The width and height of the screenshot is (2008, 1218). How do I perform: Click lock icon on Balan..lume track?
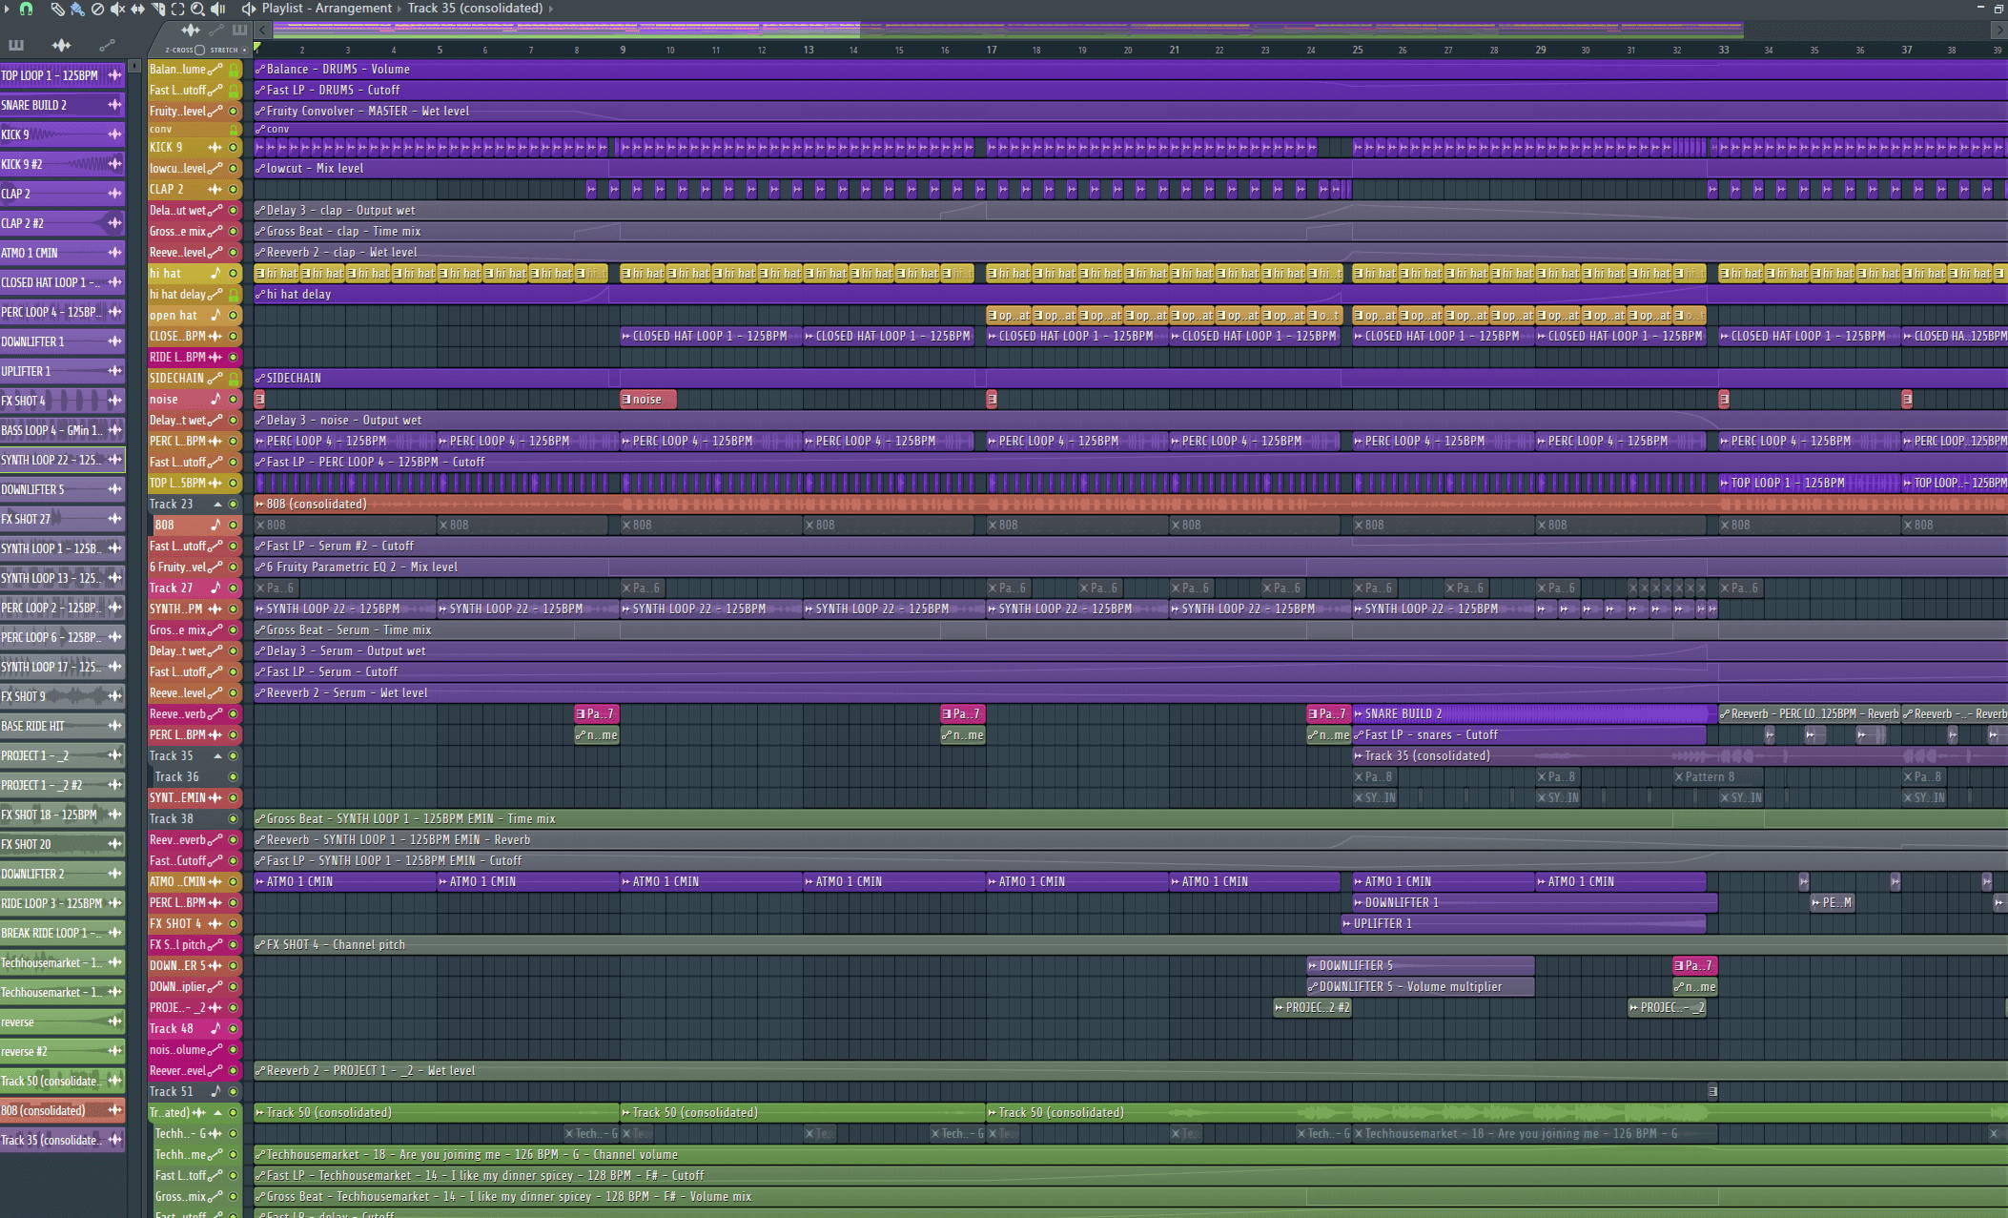click(233, 70)
